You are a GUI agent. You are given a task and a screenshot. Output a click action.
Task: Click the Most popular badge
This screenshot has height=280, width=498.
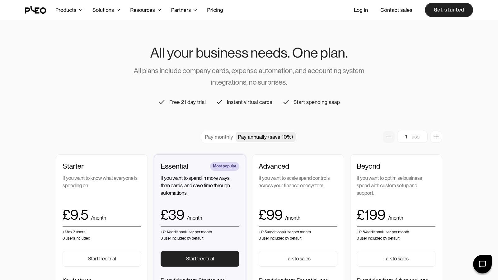click(x=224, y=166)
